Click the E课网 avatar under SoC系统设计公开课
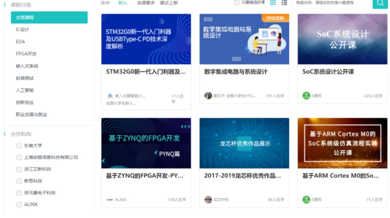This screenshot has width=390, height=218. pyautogui.click(x=306, y=96)
